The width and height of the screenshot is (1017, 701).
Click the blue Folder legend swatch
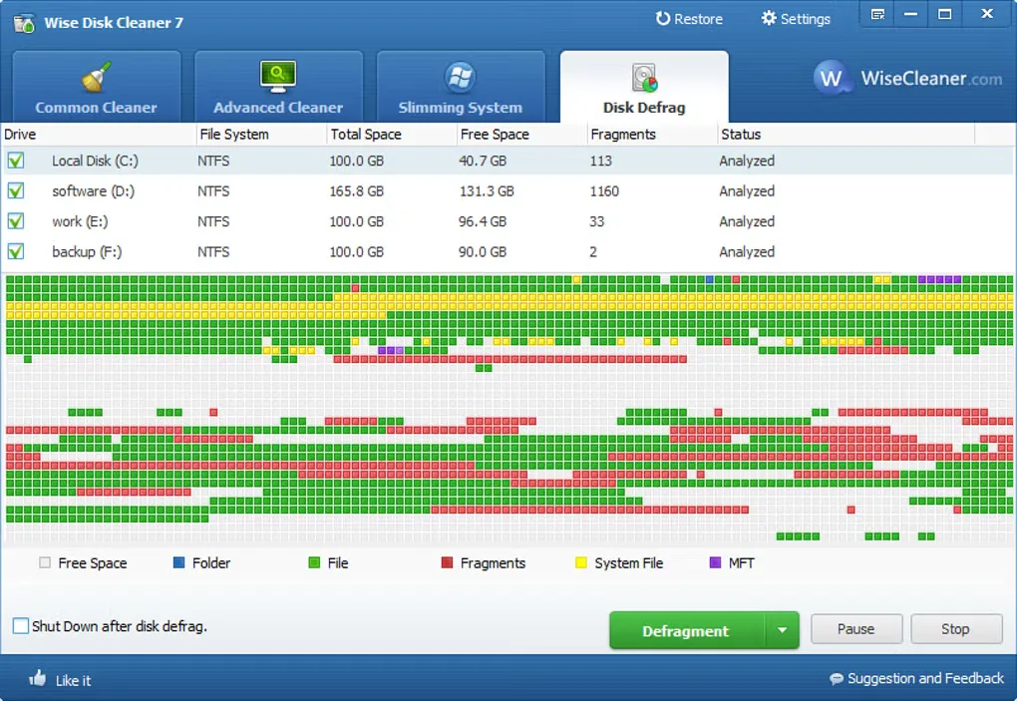[x=179, y=562]
